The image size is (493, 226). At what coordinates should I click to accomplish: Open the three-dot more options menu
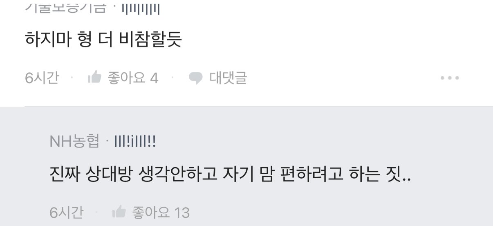[450, 78]
